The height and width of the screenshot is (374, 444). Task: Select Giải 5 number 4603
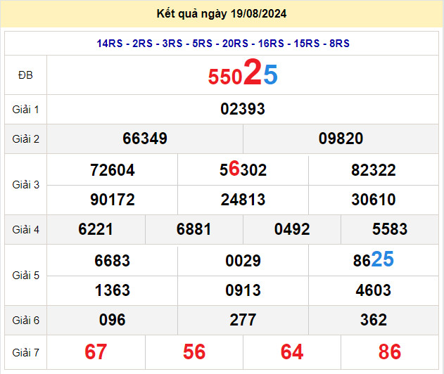[374, 290]
